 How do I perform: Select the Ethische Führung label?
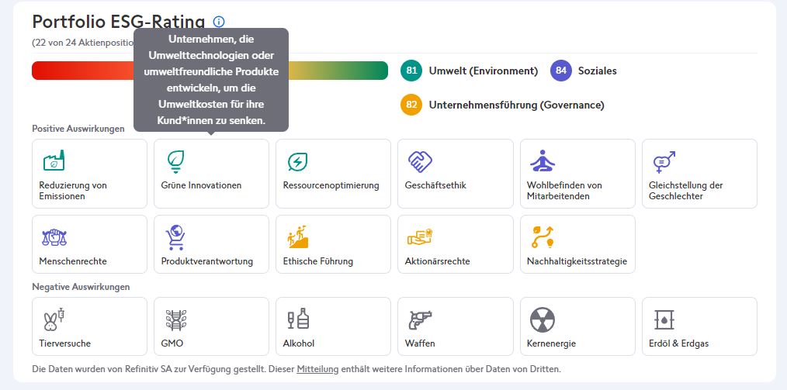(x=317, y=261)
